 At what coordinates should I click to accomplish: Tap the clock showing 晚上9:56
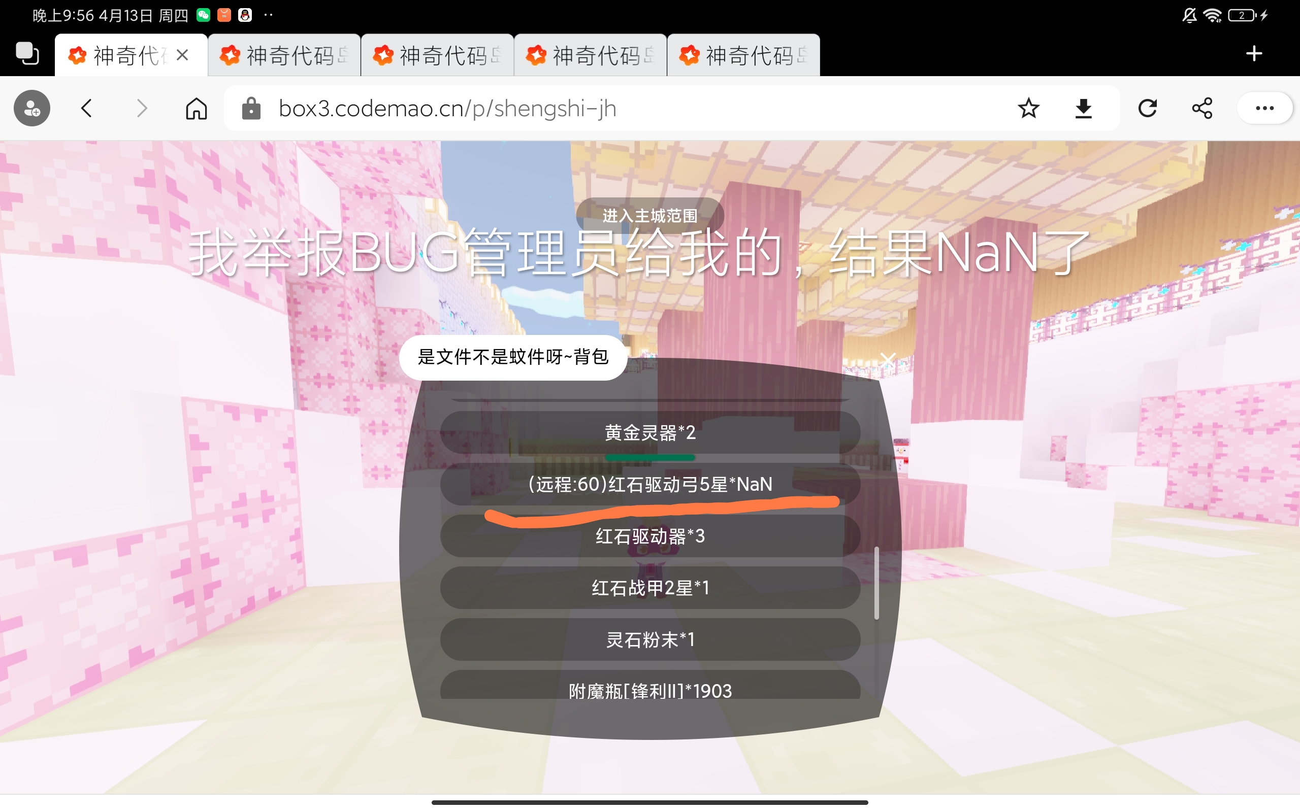[x=63, y=15]
